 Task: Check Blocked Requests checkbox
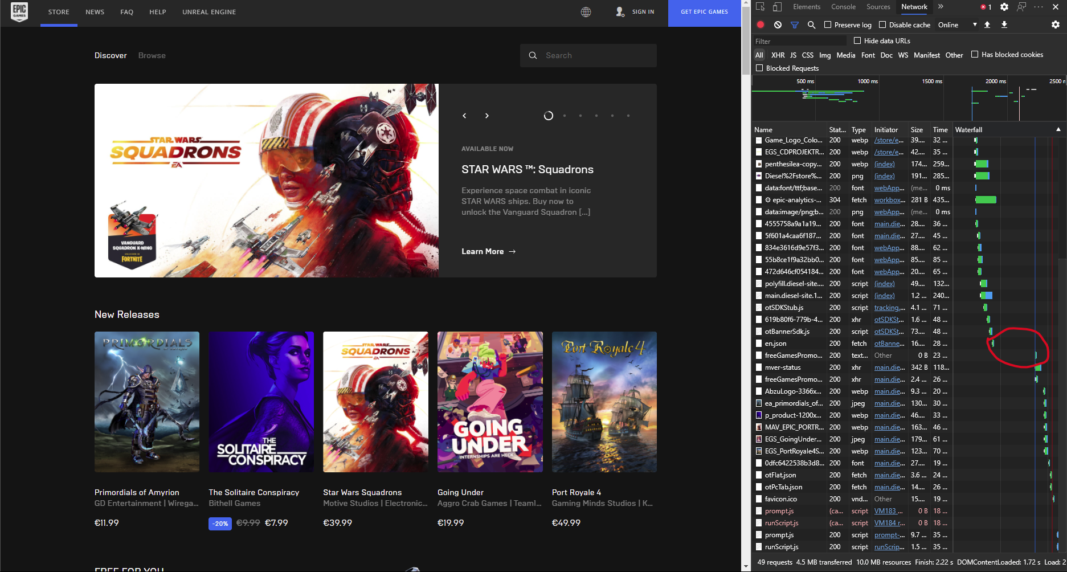tap(759, 68)
